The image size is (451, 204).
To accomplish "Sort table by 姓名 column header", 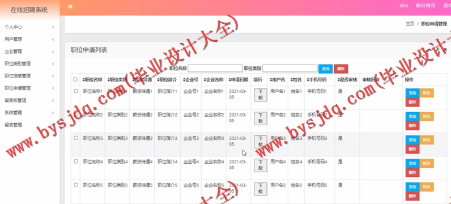I will 296,79.
